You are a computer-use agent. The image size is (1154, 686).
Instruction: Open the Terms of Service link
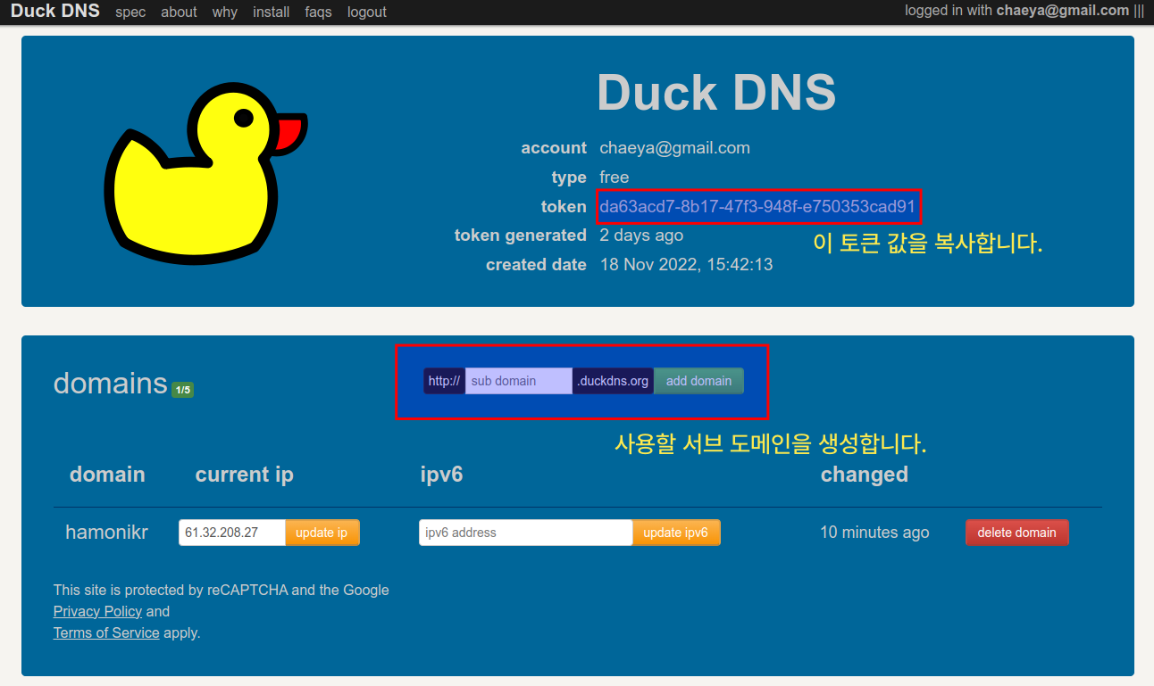click(x=106, y=632)
